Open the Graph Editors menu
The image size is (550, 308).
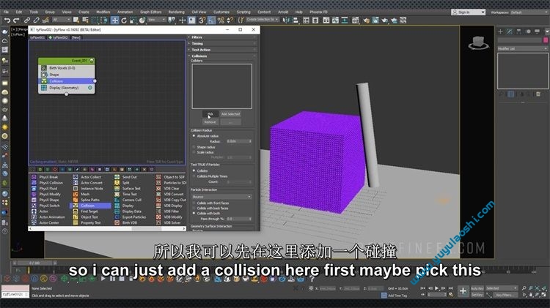coord(150,12)
